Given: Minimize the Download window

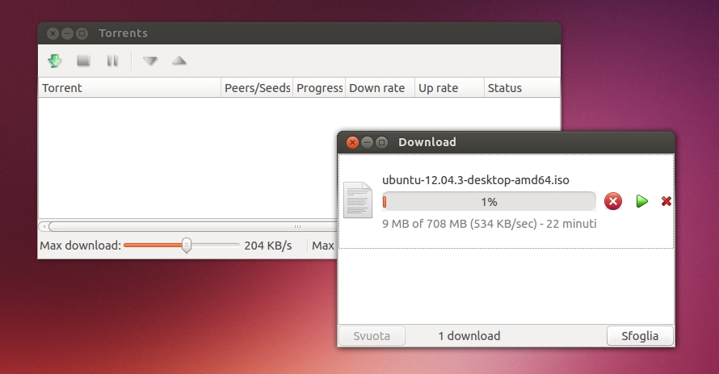Looking at the screenshot, I should click(x=367, y=142).
